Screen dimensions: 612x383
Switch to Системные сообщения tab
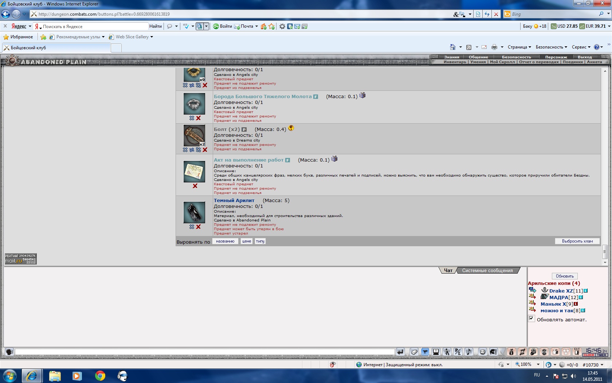487,271
